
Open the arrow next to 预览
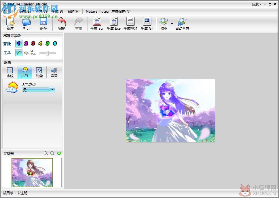click(172, 24)
